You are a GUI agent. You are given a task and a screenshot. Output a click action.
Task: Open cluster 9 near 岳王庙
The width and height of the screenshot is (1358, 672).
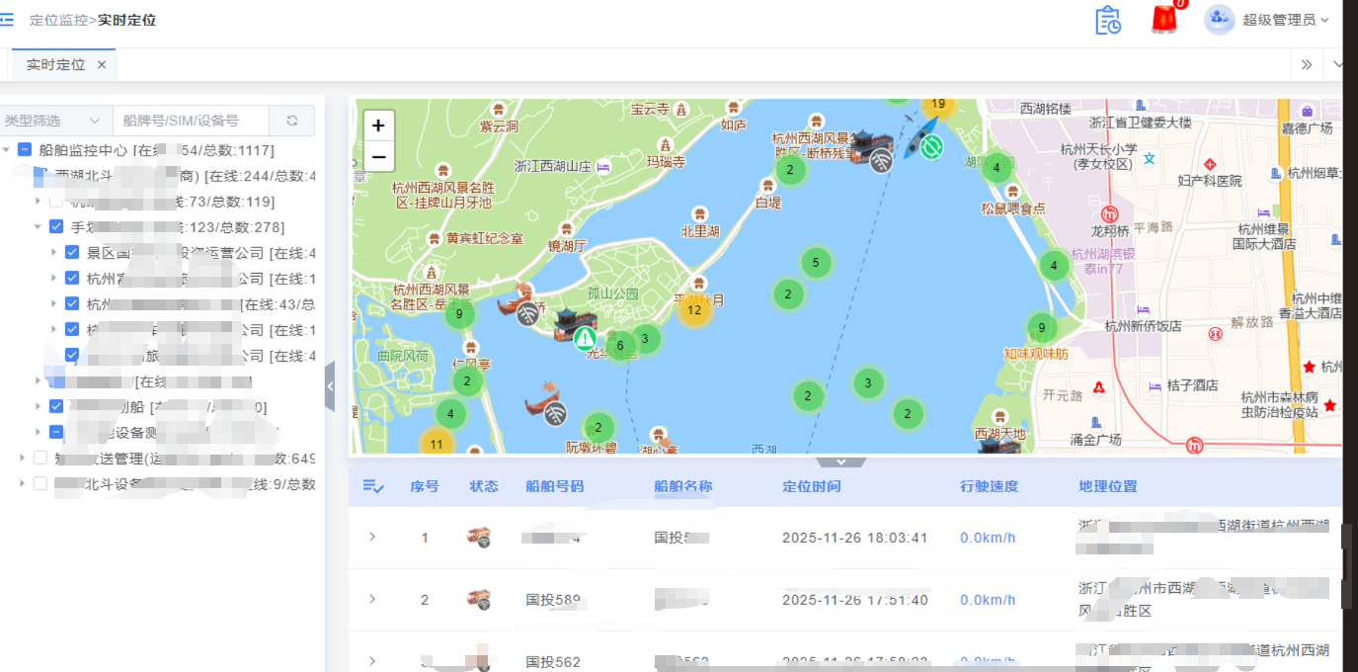[457, 315]
